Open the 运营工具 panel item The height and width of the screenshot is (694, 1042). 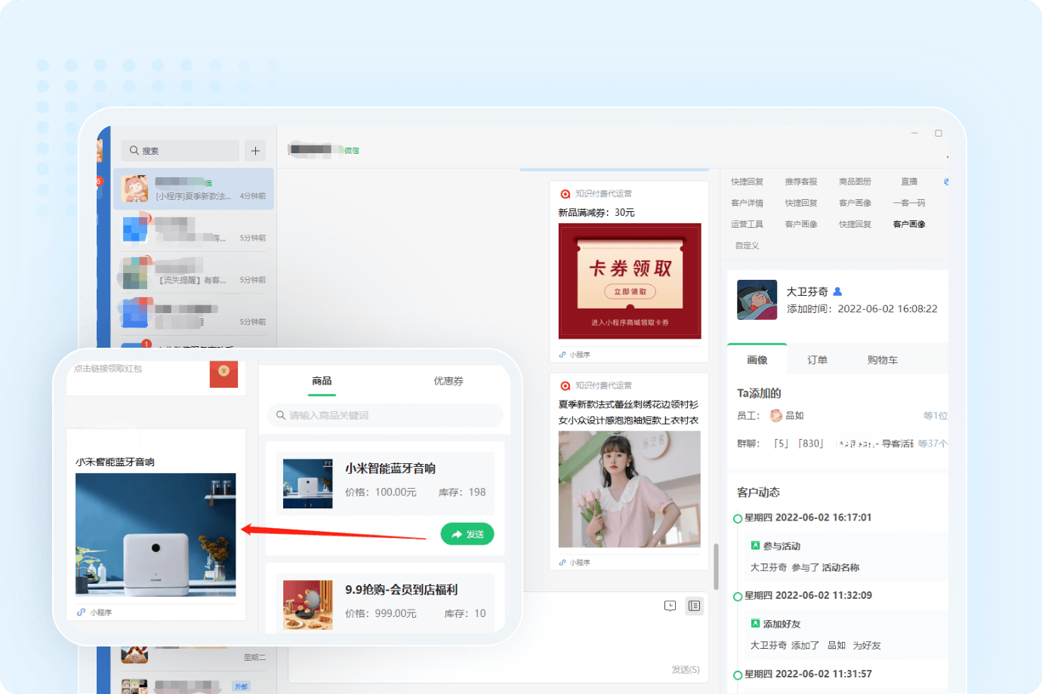click(748, 223)
